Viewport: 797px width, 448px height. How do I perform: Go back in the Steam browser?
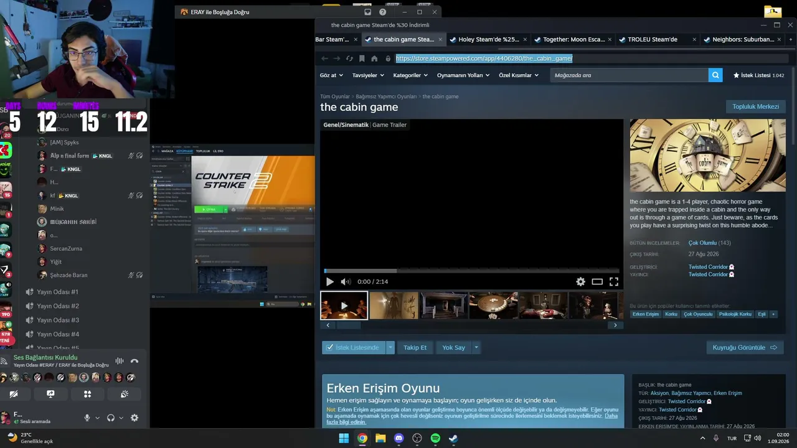coord(324,58)
